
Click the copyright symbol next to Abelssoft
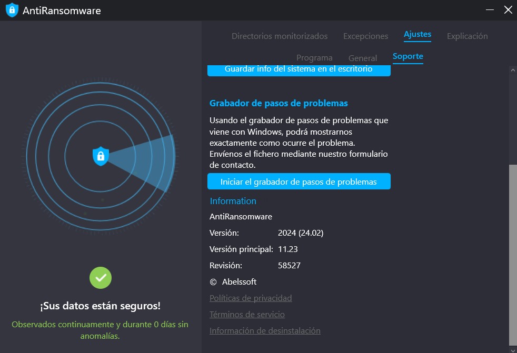[213, 281]
